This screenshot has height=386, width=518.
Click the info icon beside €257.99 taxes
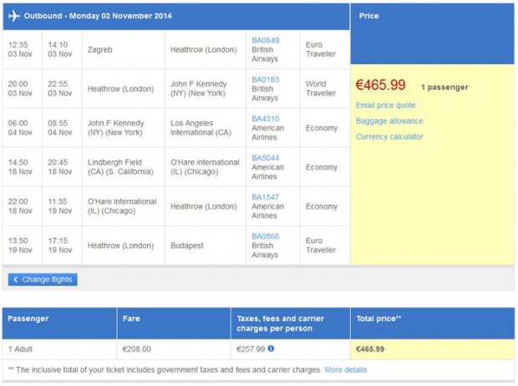pos(271,348)
